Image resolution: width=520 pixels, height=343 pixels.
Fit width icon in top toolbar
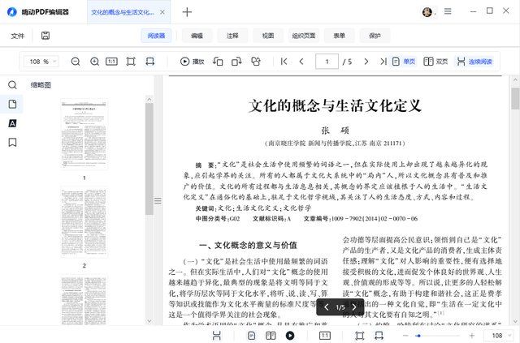149,62
